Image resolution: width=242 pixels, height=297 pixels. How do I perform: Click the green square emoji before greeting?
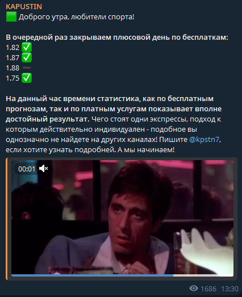coord(11,16)
